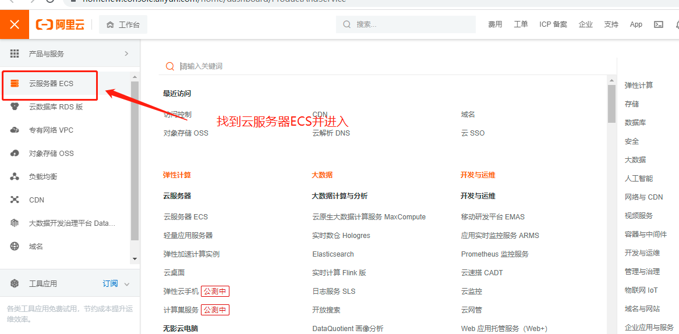Click the top search box
This screenshot has height=334, width=679.
tap(406, 24)
